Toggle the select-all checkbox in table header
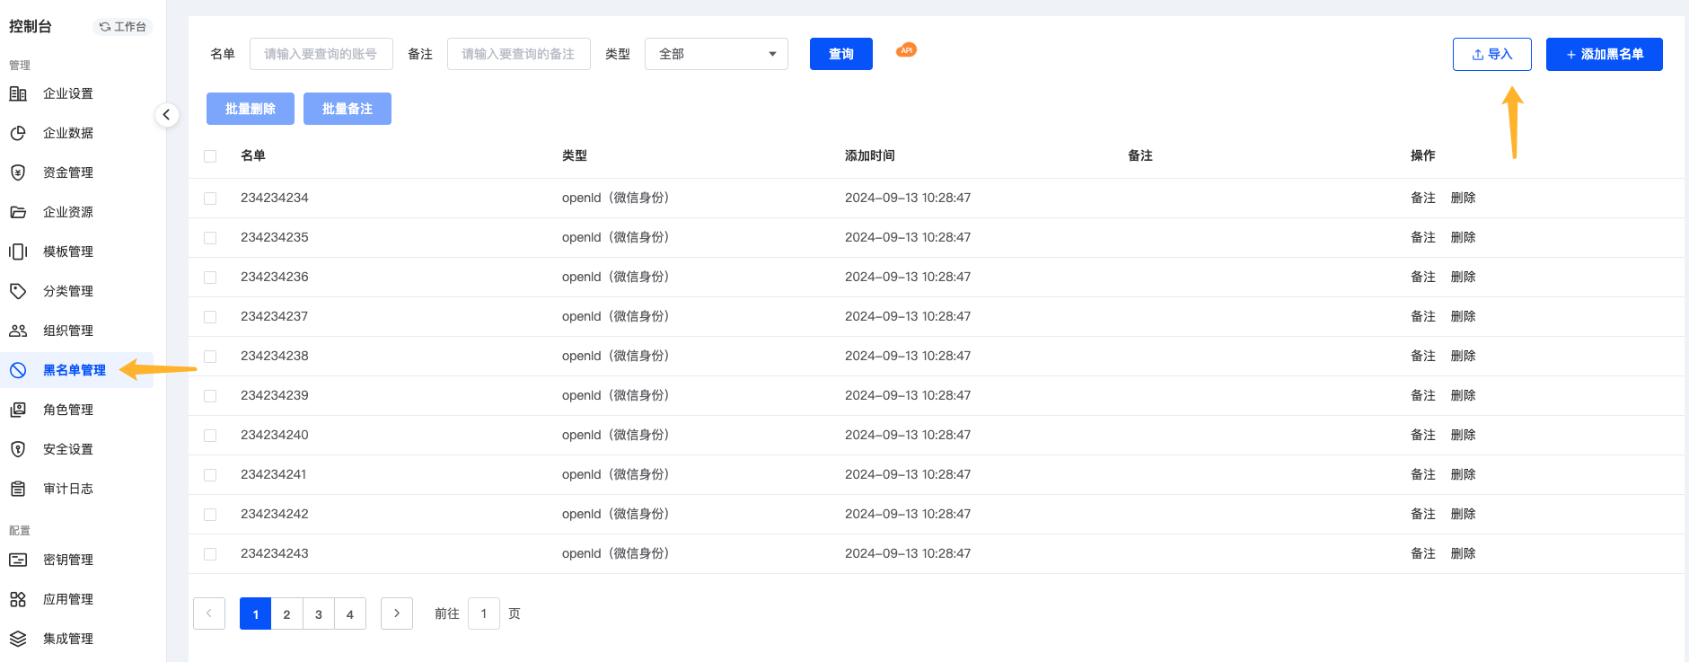 pos(210,156)
